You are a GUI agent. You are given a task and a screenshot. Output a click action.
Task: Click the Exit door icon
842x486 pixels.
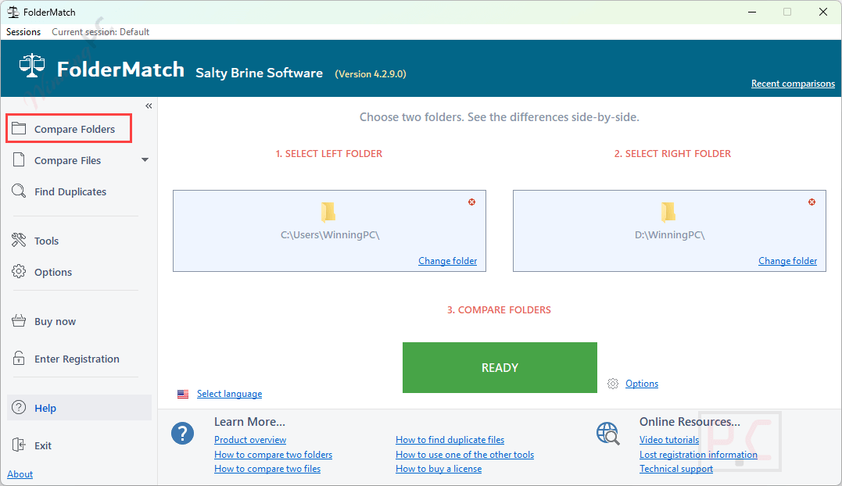coord(19,445)
